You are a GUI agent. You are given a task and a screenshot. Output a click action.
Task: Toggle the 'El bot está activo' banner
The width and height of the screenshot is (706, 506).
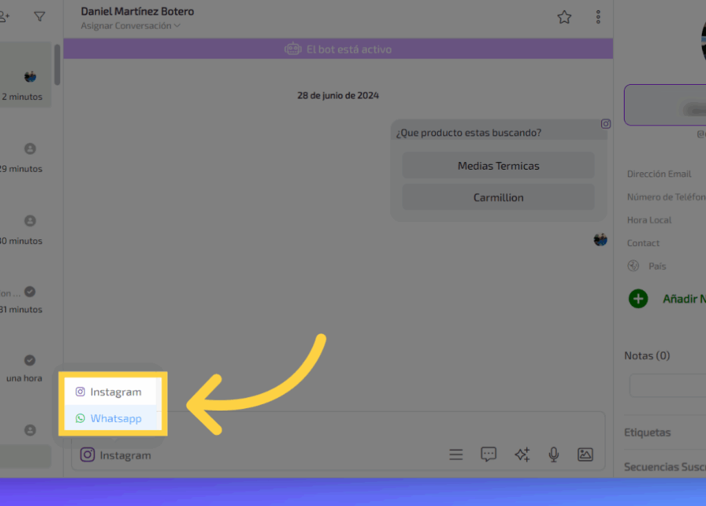(338, 50)
